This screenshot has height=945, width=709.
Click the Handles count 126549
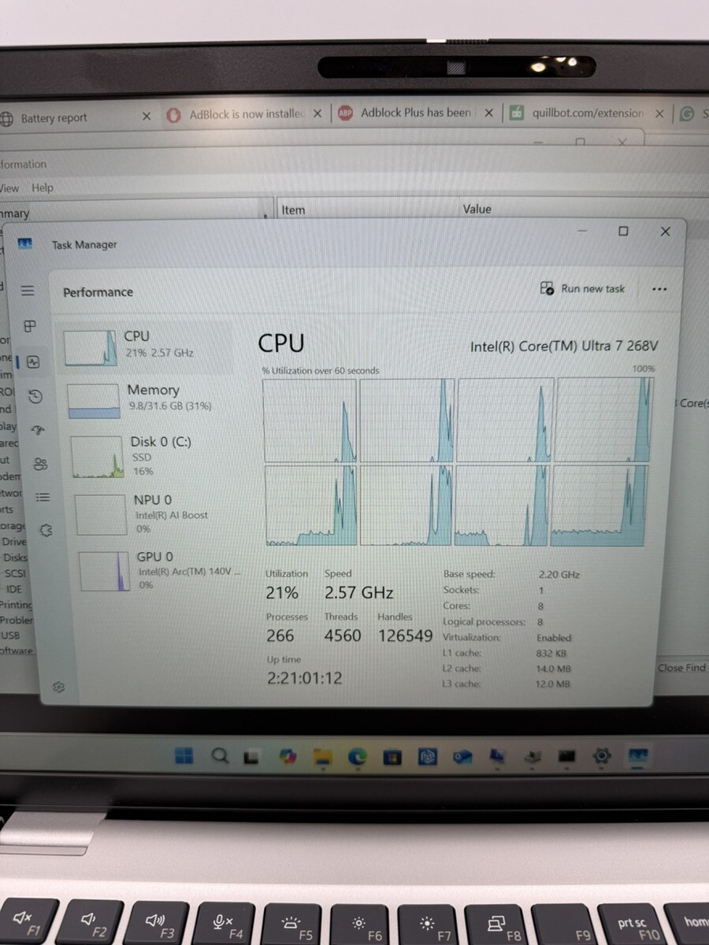click(405, 636)
